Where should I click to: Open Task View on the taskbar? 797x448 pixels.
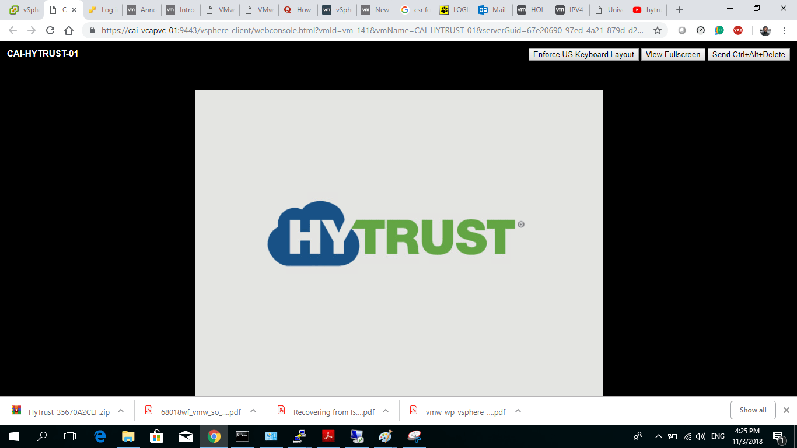pos(70,436)
